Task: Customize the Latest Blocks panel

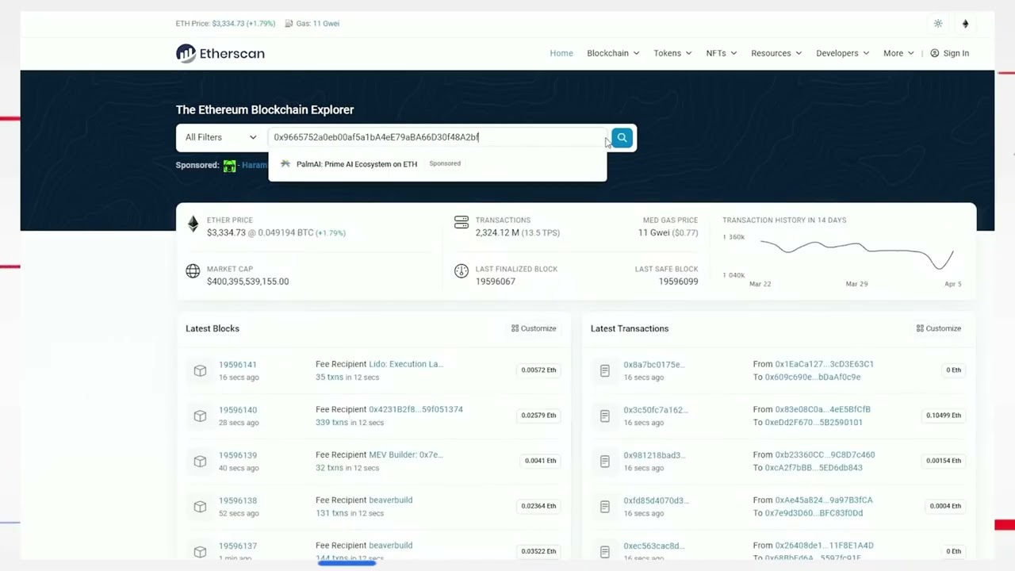Action: tap(534, 328)
